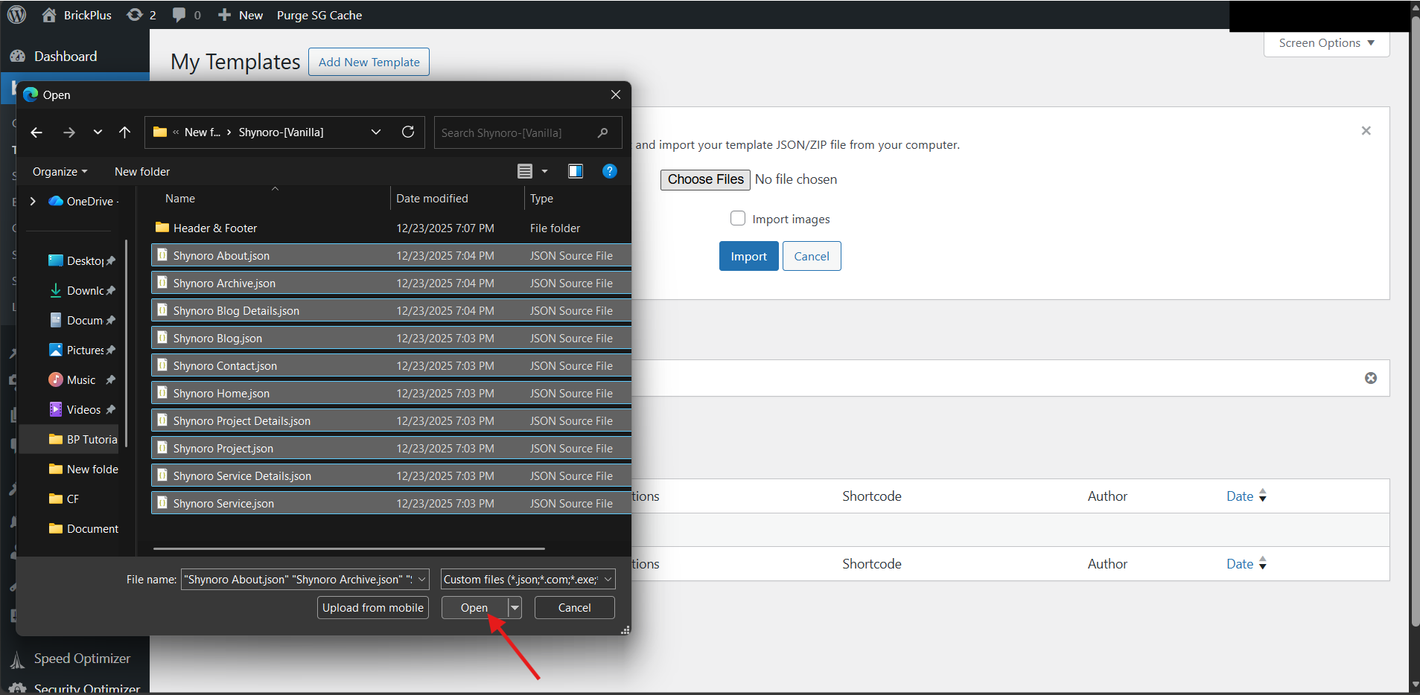Open the Desktop quick access folder
The height and width of the screenshot is (695, 1420).
[x=82, y=260]
